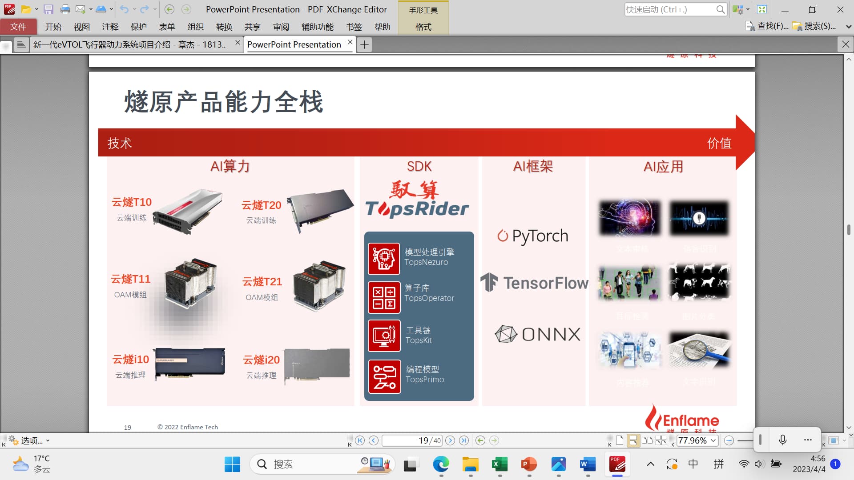
Task: Close the eVTOL document tab
Action: [238, 42]
